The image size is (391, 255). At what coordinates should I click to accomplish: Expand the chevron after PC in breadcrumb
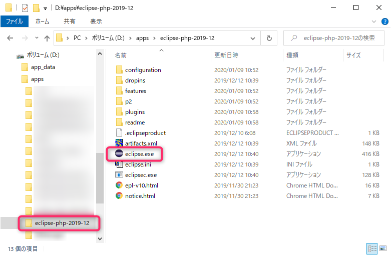point(86,38)
